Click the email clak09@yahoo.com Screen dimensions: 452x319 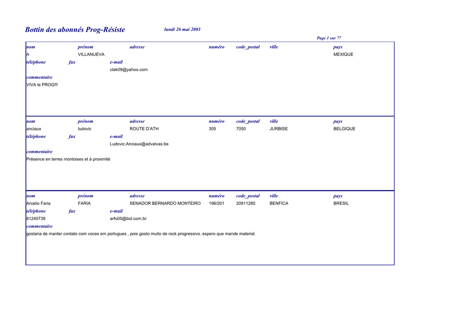tap(128, 70)
